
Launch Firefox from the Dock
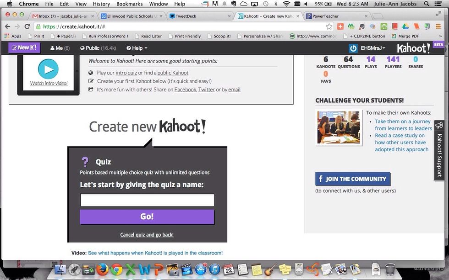102,269
